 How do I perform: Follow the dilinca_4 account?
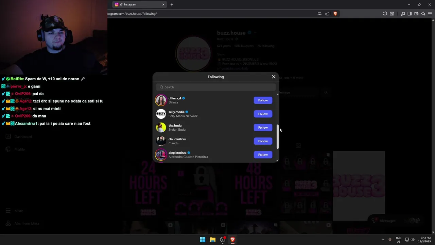pyautogui.click(x=263, y=100)
